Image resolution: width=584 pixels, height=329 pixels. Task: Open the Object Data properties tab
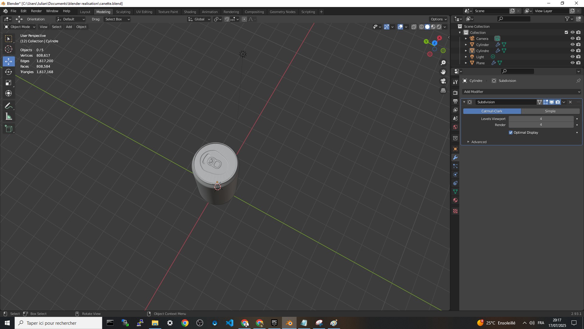(x=455, y=192)
